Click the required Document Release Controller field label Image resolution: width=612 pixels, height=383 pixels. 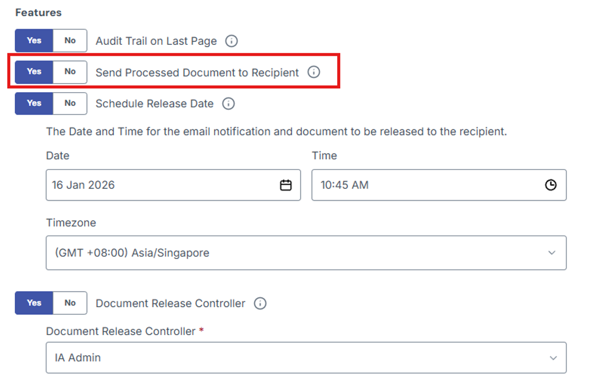tap(125, 332)
